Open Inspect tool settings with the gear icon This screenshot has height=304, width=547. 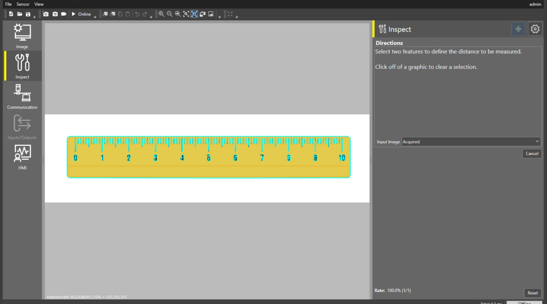pos(535,29)
